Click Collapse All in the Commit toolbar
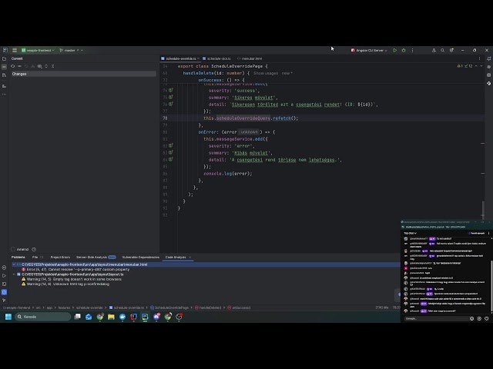 [x=53, y=66]
